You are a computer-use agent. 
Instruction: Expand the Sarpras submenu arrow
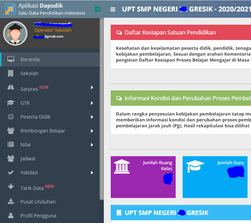(92, 87)
